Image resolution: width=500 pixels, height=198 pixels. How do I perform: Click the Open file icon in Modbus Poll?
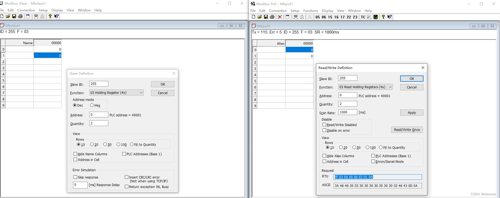[260, 17]
